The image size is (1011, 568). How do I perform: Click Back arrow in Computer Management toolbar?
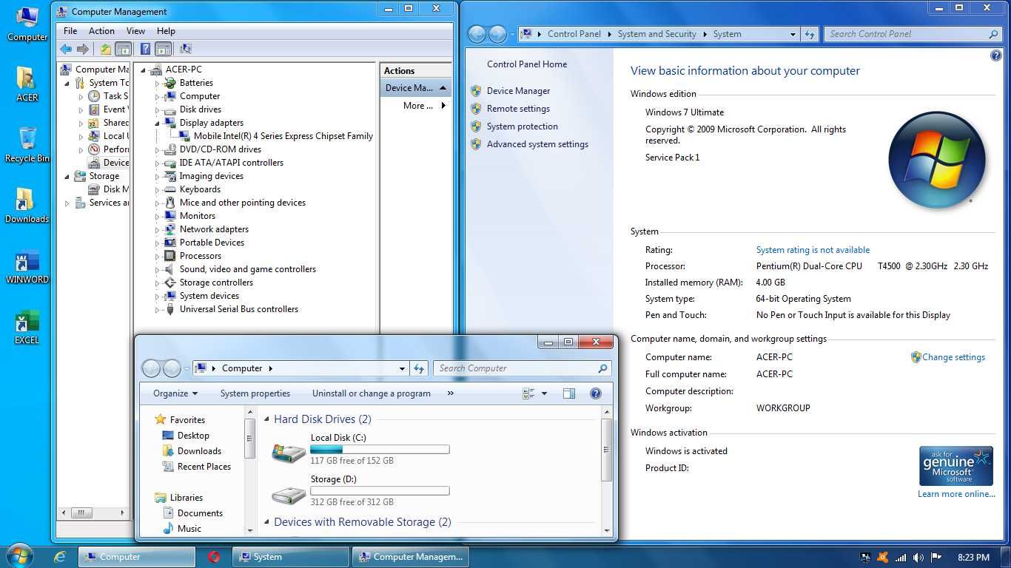coord(66,49)
